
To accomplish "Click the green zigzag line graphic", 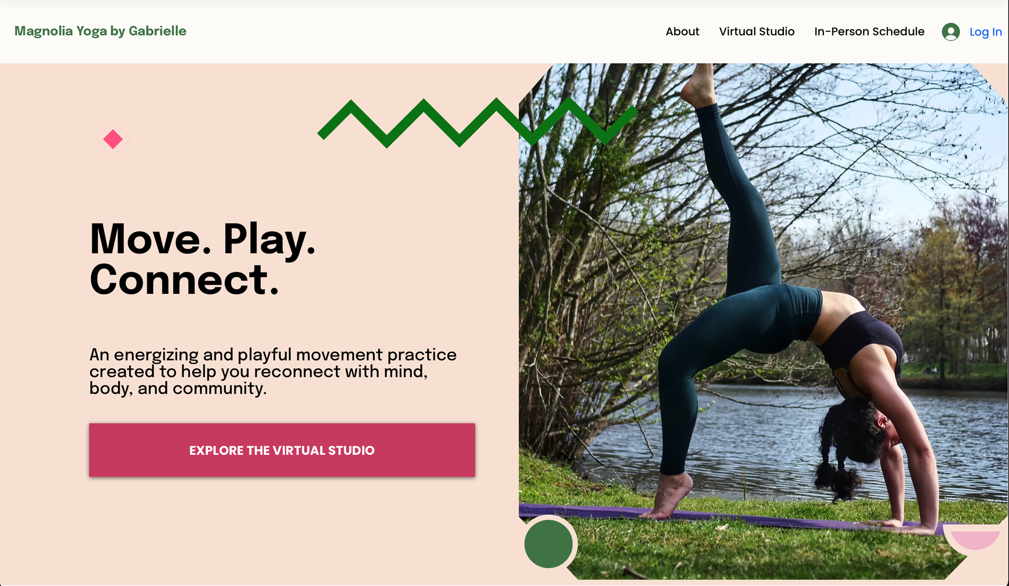I will click(477, 123).
